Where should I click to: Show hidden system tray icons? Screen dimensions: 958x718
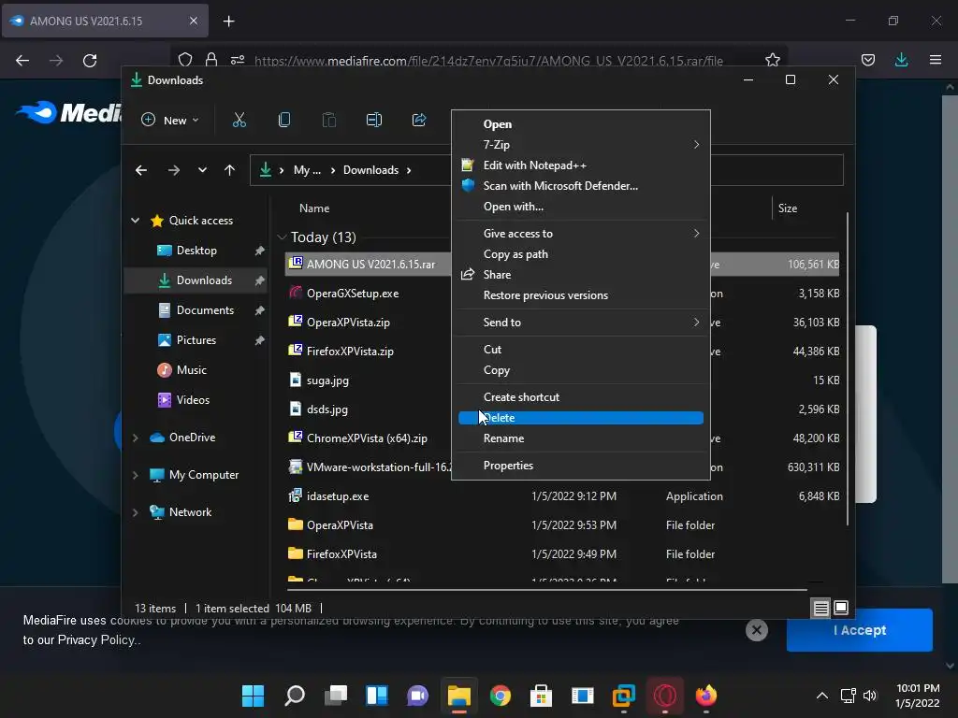click(x=822, y=696)
